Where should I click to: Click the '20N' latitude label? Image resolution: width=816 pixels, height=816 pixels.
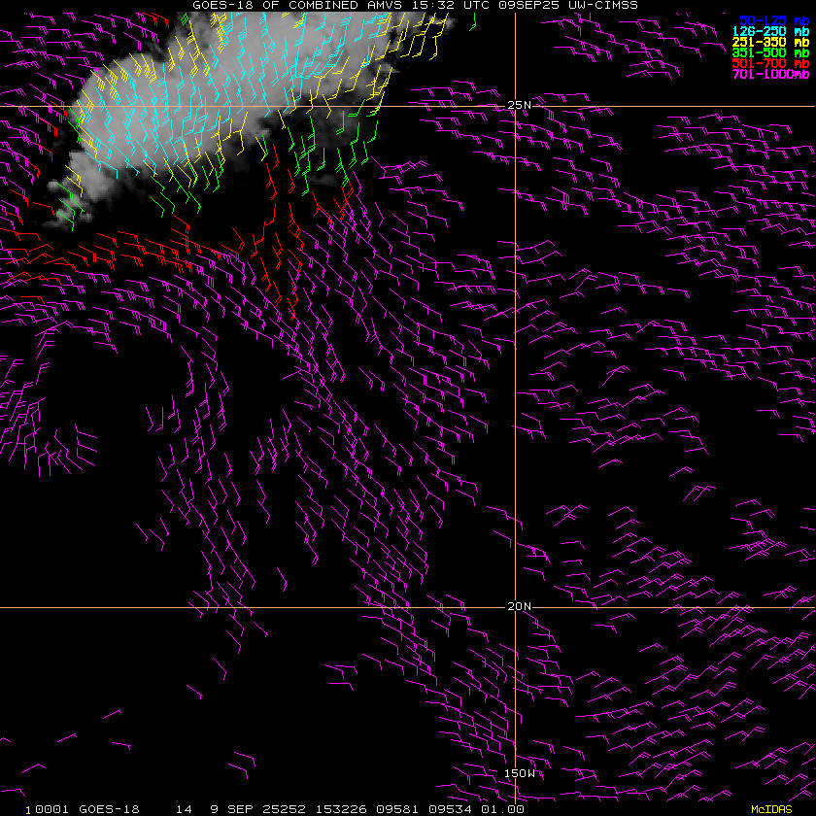520,606
